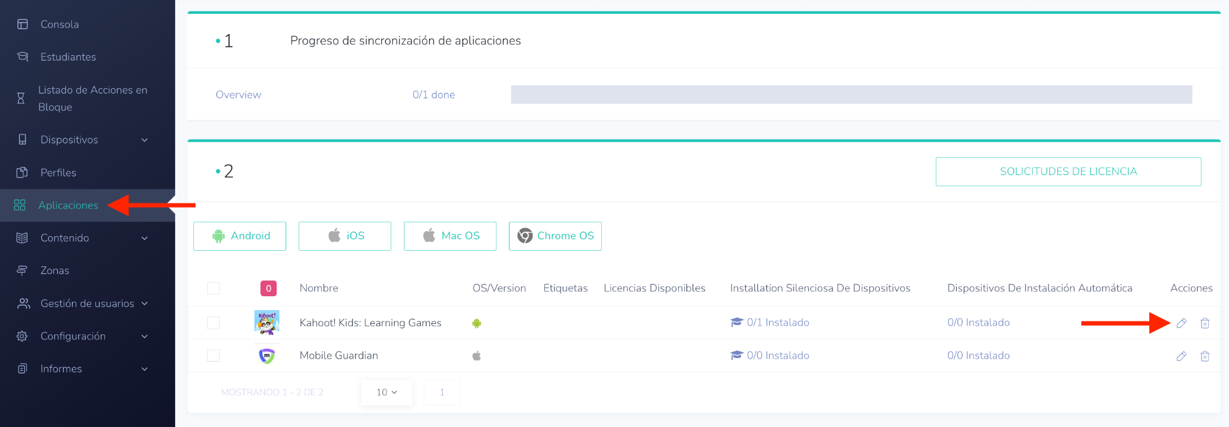Click the Kahoot! Kids app icon
1229x427 pixels.
coord(266,323)
